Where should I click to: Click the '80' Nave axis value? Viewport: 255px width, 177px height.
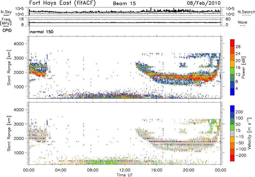coord(228,19)
